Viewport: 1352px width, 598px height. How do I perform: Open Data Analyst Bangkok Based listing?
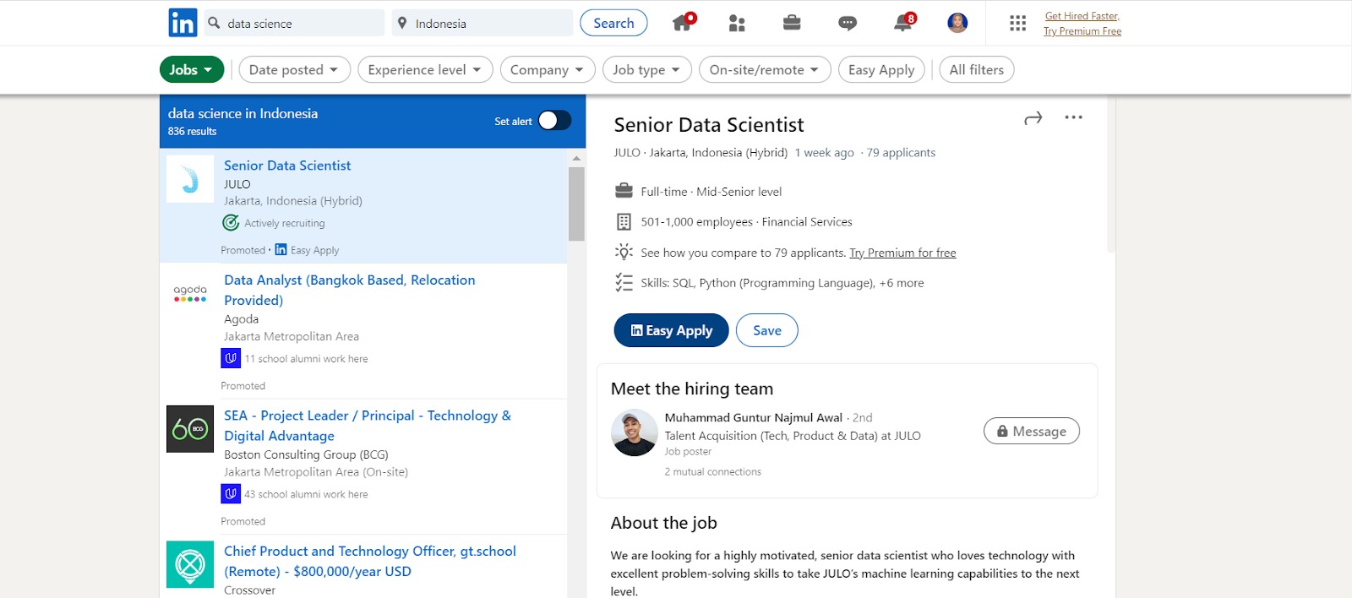pos(350,290)
